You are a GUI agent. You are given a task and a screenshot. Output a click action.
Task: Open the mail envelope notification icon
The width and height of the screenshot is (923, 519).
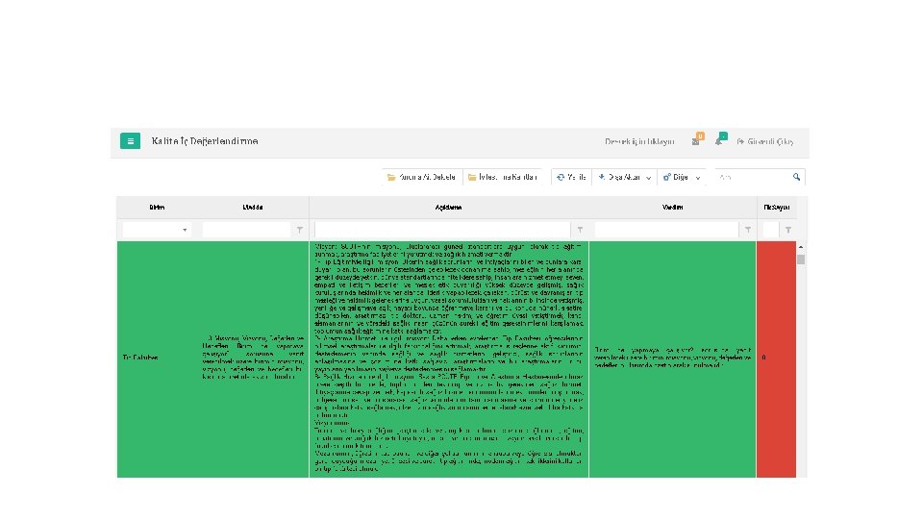click(x=698, y=140)
